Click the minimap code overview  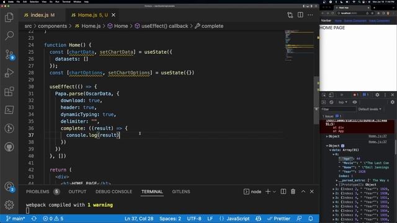tap(299, 45)
